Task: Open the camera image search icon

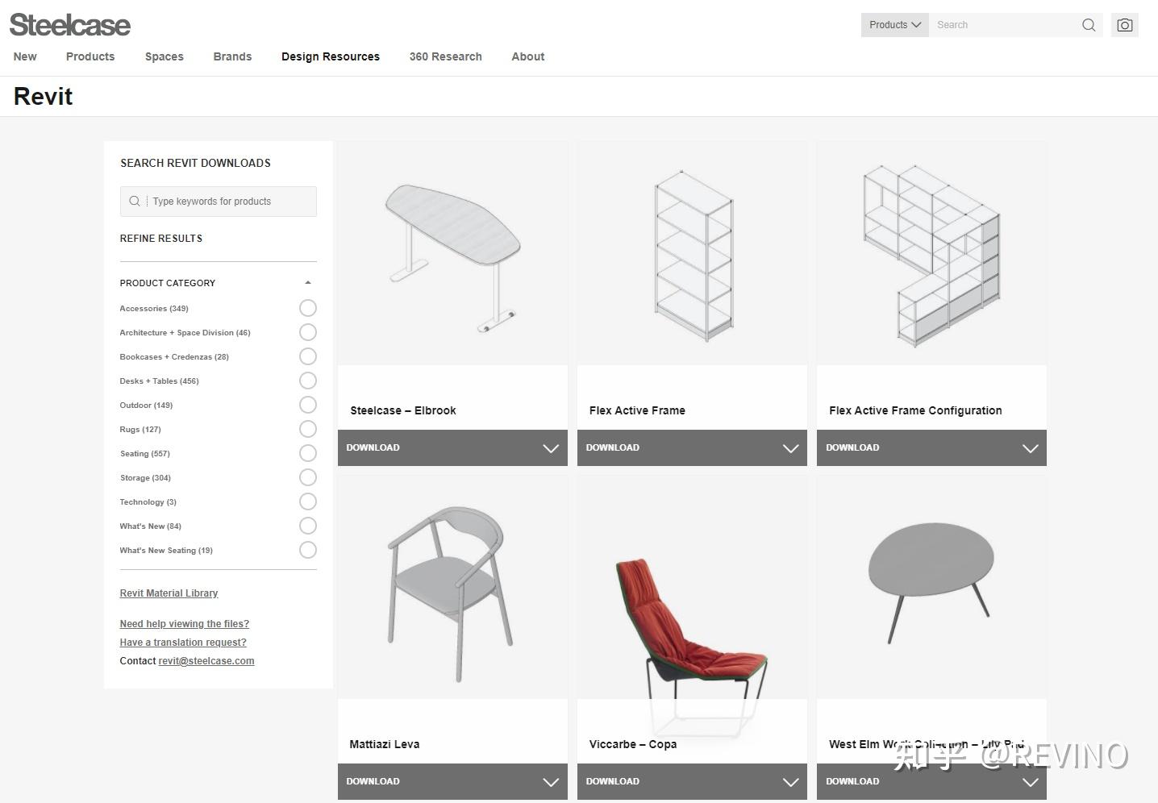Action: 1124,25
